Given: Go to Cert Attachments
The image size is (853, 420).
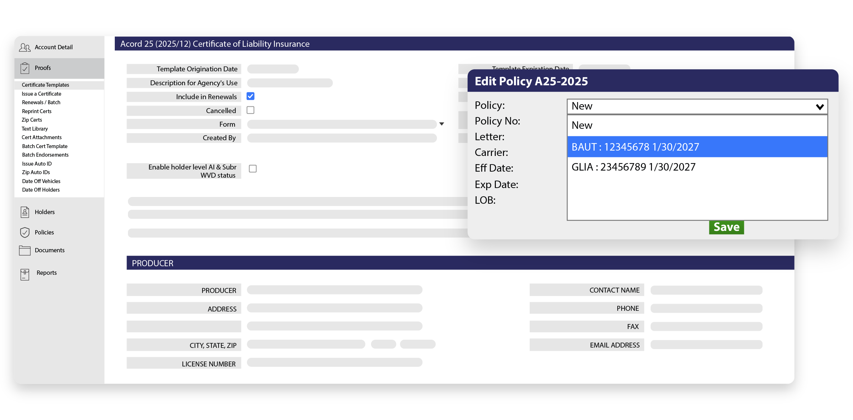Looking at the screenshot, I should click(x=41, y=137).
